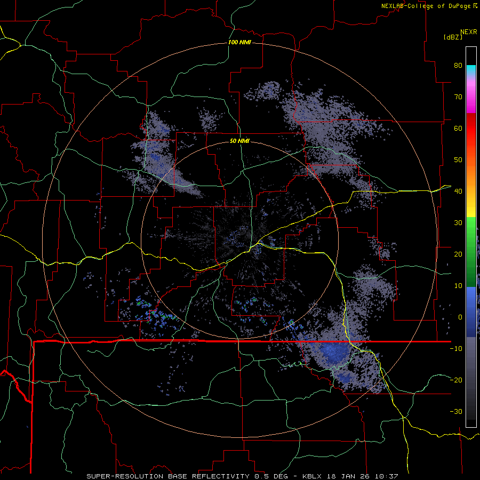
Task: Click the 40 dBZ scale value
Action: 458,191
